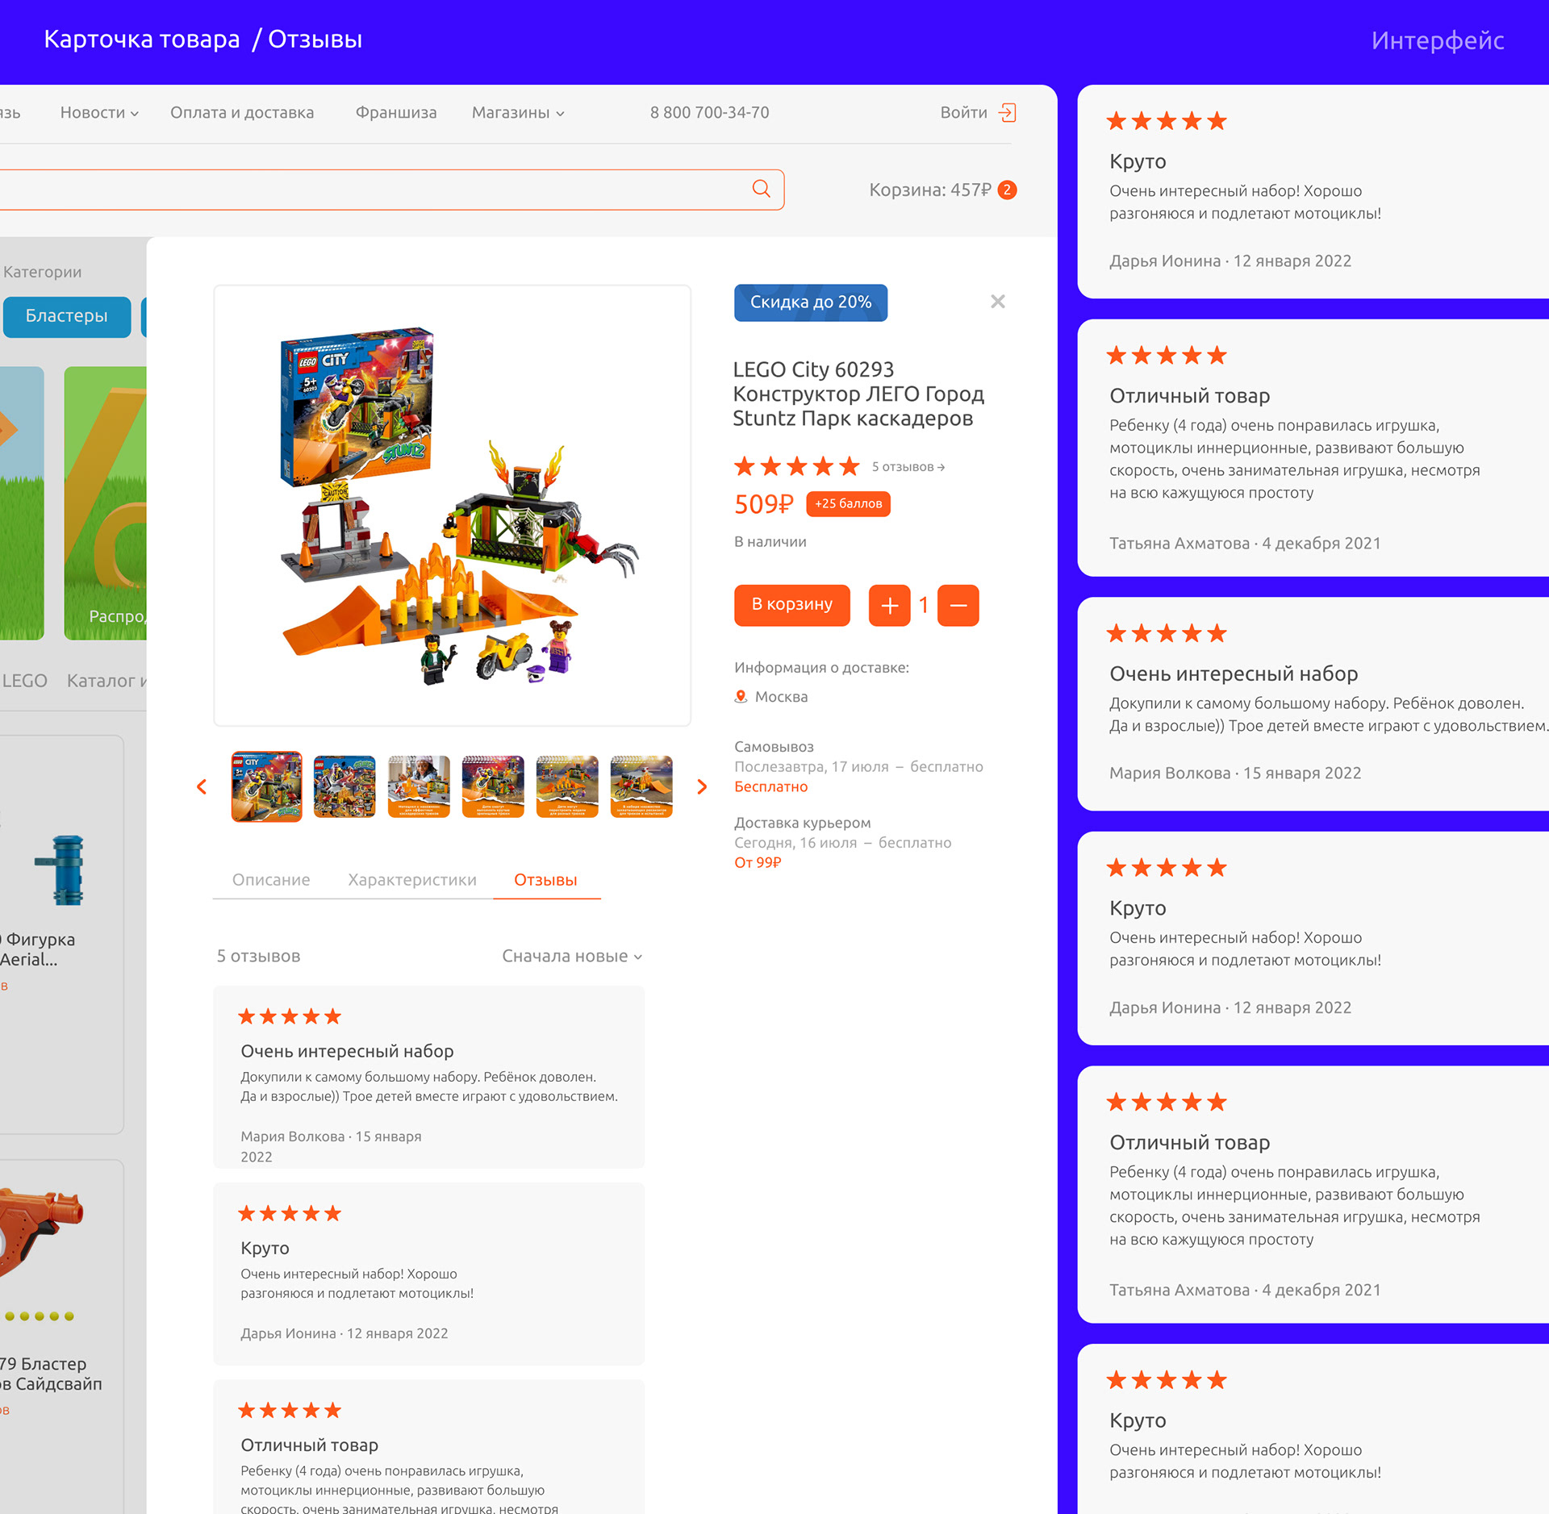Increase quantity with the plus button

pos(889,606)
